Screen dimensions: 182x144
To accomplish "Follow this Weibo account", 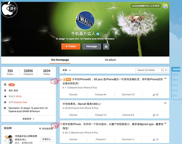I will tap(71, 46).
